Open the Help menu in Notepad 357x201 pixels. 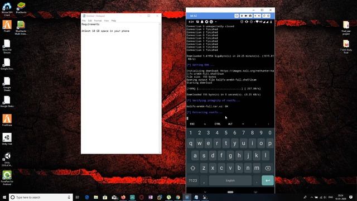click(114, 21)
